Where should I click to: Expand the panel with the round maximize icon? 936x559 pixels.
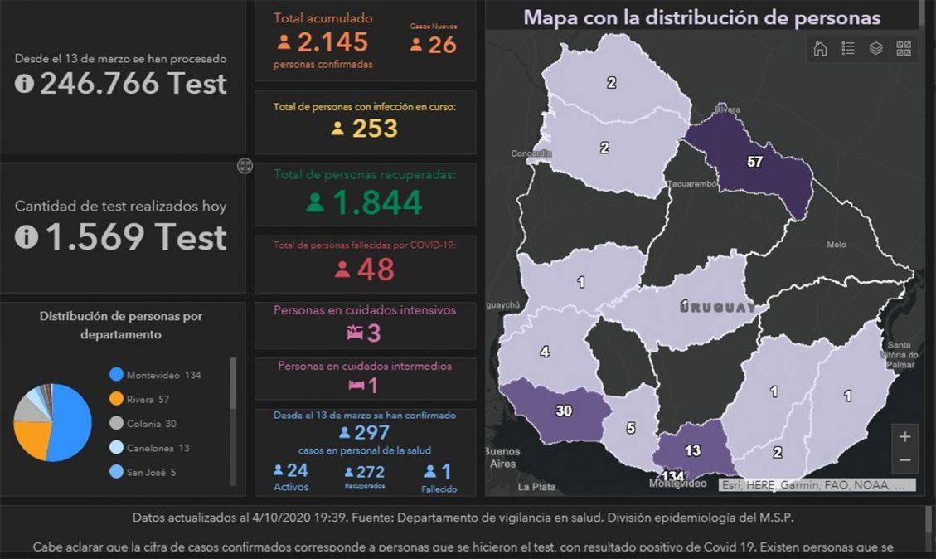point(245,166)
